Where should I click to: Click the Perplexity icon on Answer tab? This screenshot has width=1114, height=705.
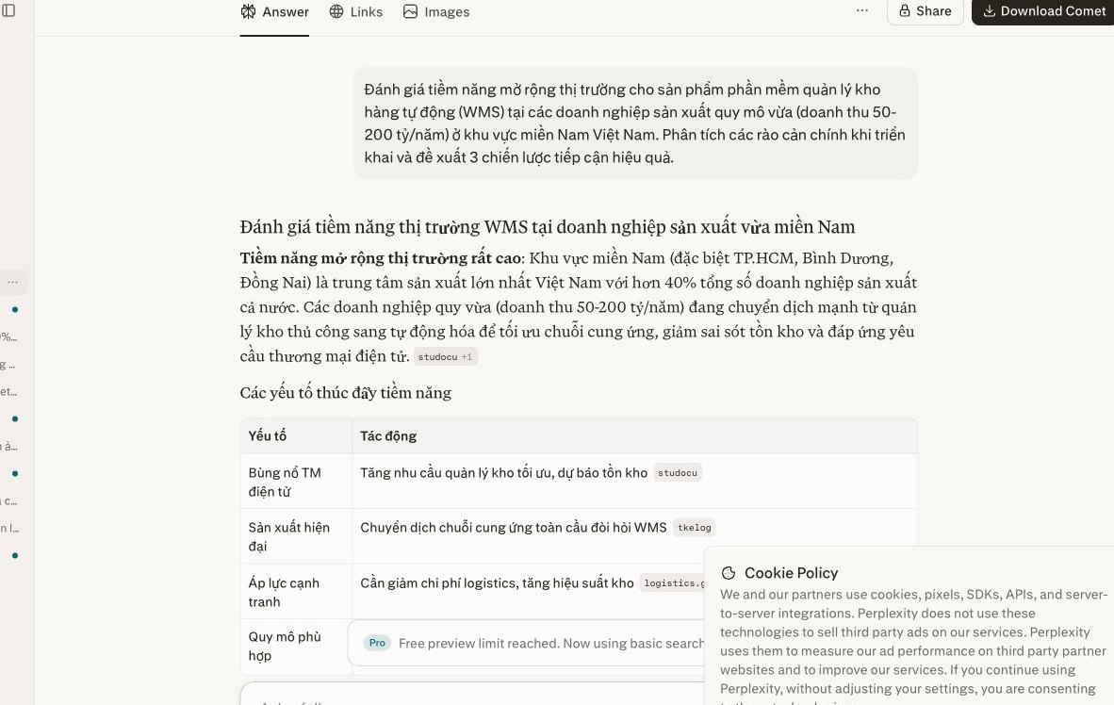pyautogui.click(x=248, y=11)
